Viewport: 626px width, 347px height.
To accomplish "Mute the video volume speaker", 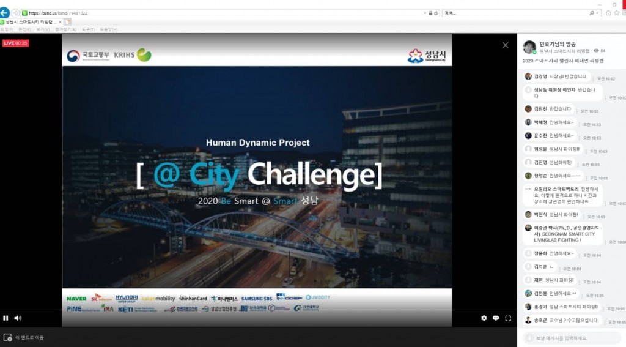I will [18, 318].
